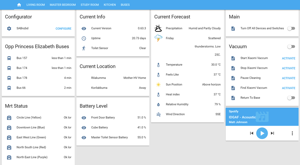Click the Master Toilet Sensor Battery eye icon
This screenshot has height=165, width=300.
84,138
